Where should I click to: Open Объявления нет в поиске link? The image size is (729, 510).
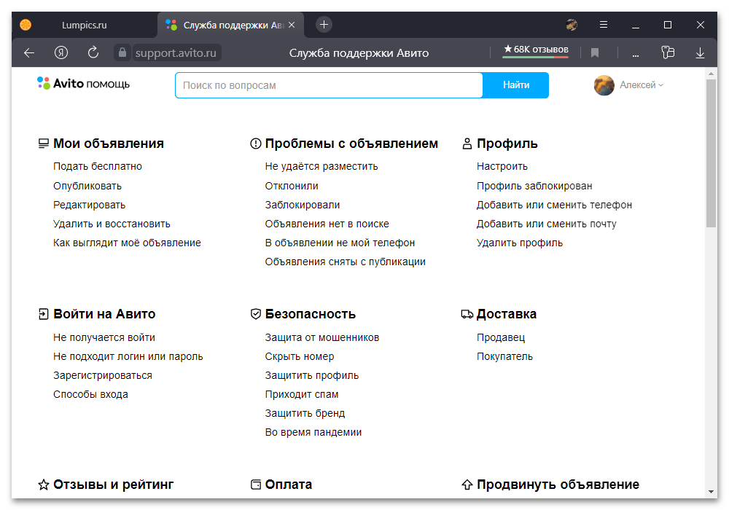tap(327, 224)
